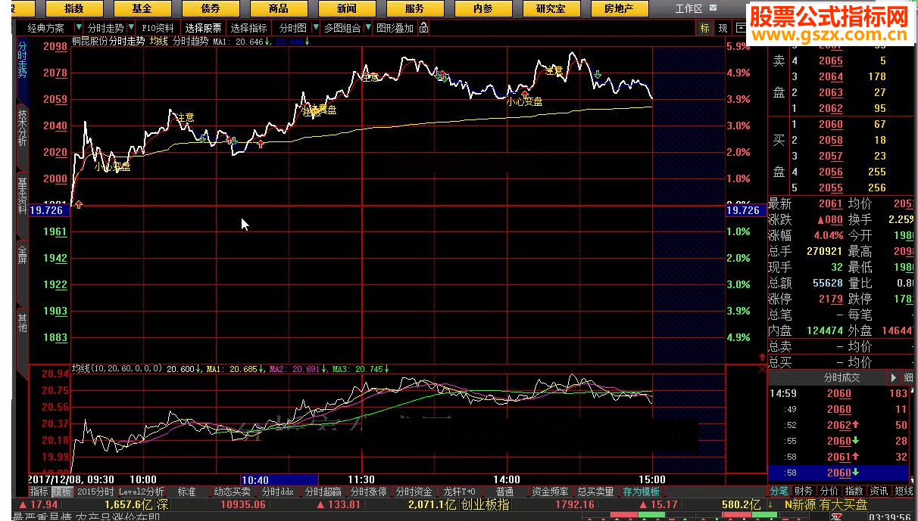Click the 存为模板 button
The height and width of the screenshot is (521, 918).
[642, 492]
